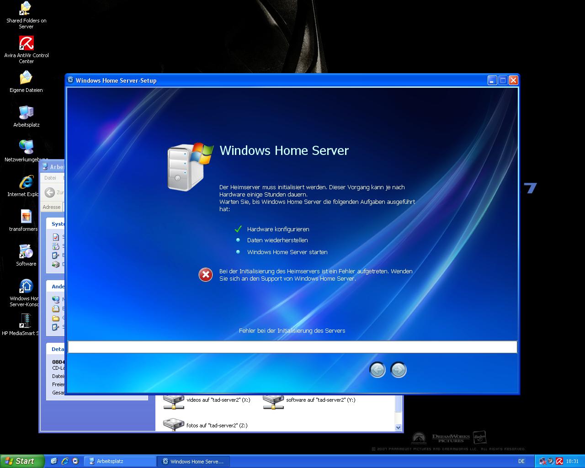Launch Internet Explorer from quick launch

tap(65, 461)
